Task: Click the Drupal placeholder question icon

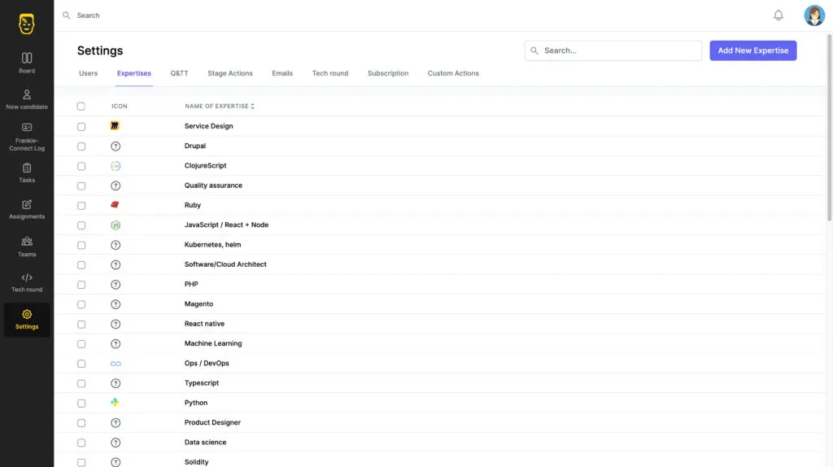Action: coord(116,146)
